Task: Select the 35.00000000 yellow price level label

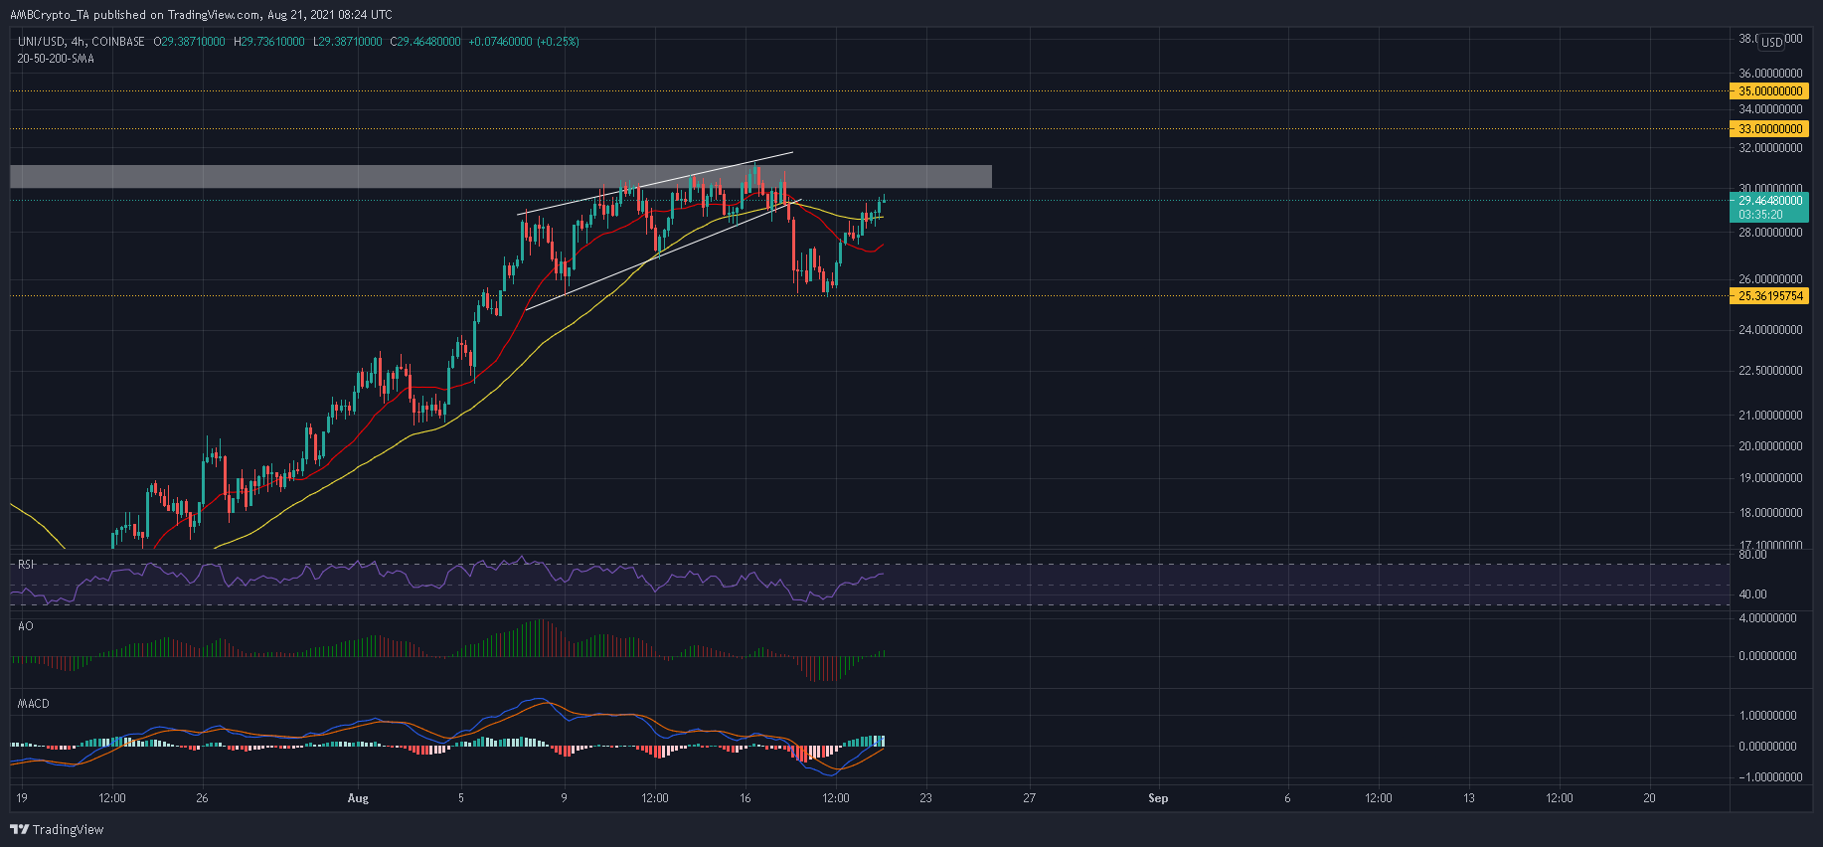Action: click(x=1769, y=91)
